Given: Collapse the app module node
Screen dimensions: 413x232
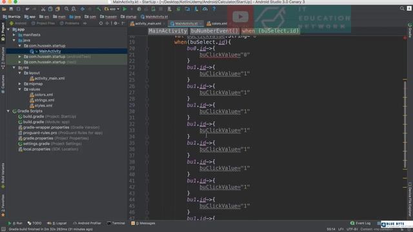Looking at the screenshot, I should click(8, 30).
